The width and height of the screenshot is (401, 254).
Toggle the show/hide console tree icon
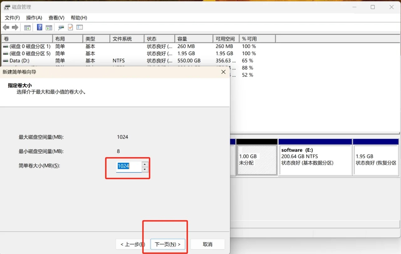[28, 28]
